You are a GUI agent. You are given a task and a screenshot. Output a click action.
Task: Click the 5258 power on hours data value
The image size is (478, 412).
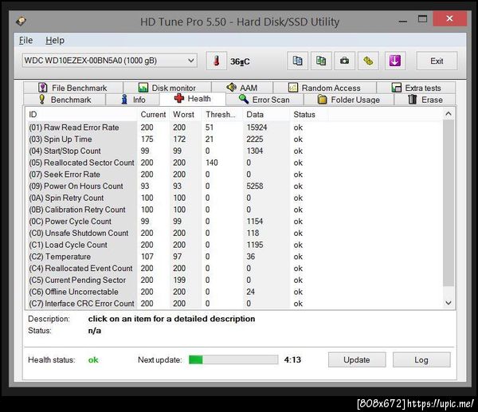click(x=255, y=186)
